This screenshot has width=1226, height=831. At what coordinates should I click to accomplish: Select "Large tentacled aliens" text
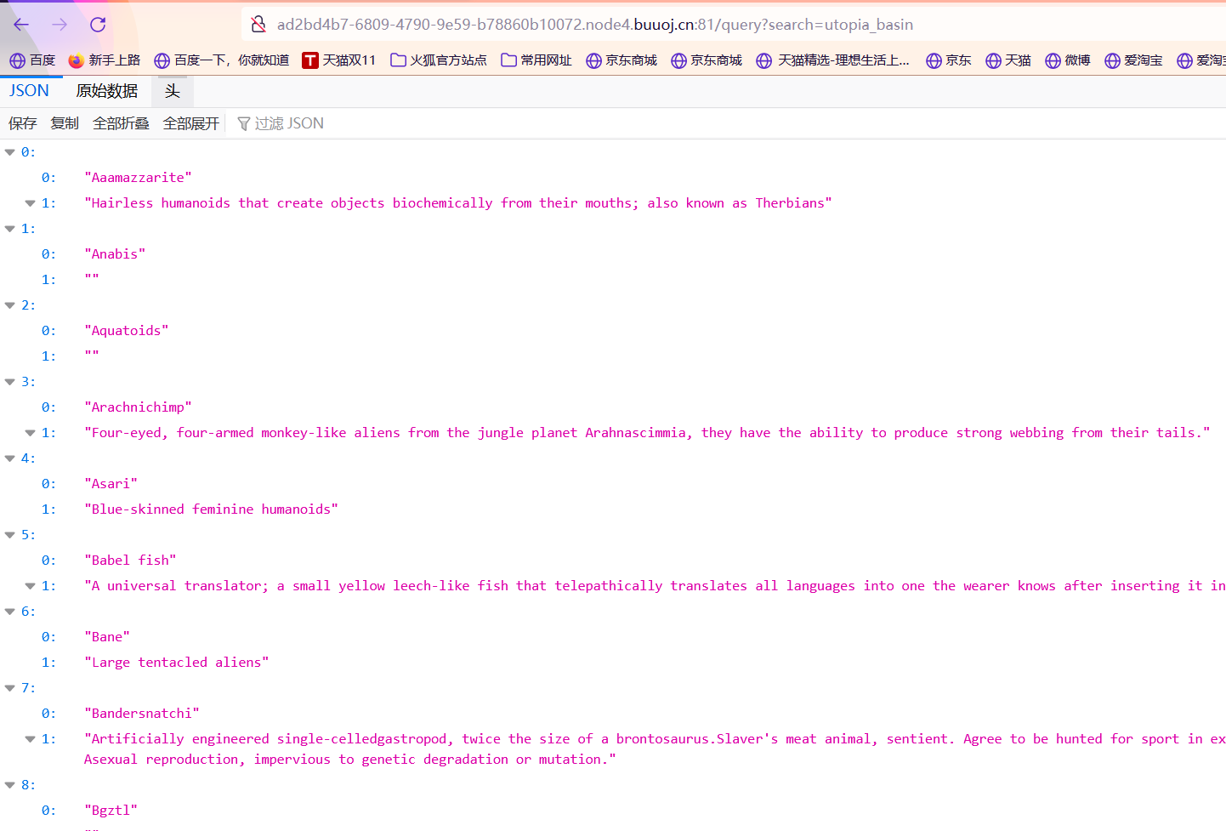[176, 663]
